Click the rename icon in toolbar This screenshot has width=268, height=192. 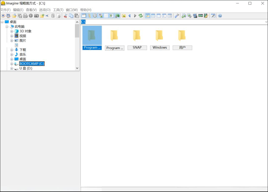(x=48, y=16)
